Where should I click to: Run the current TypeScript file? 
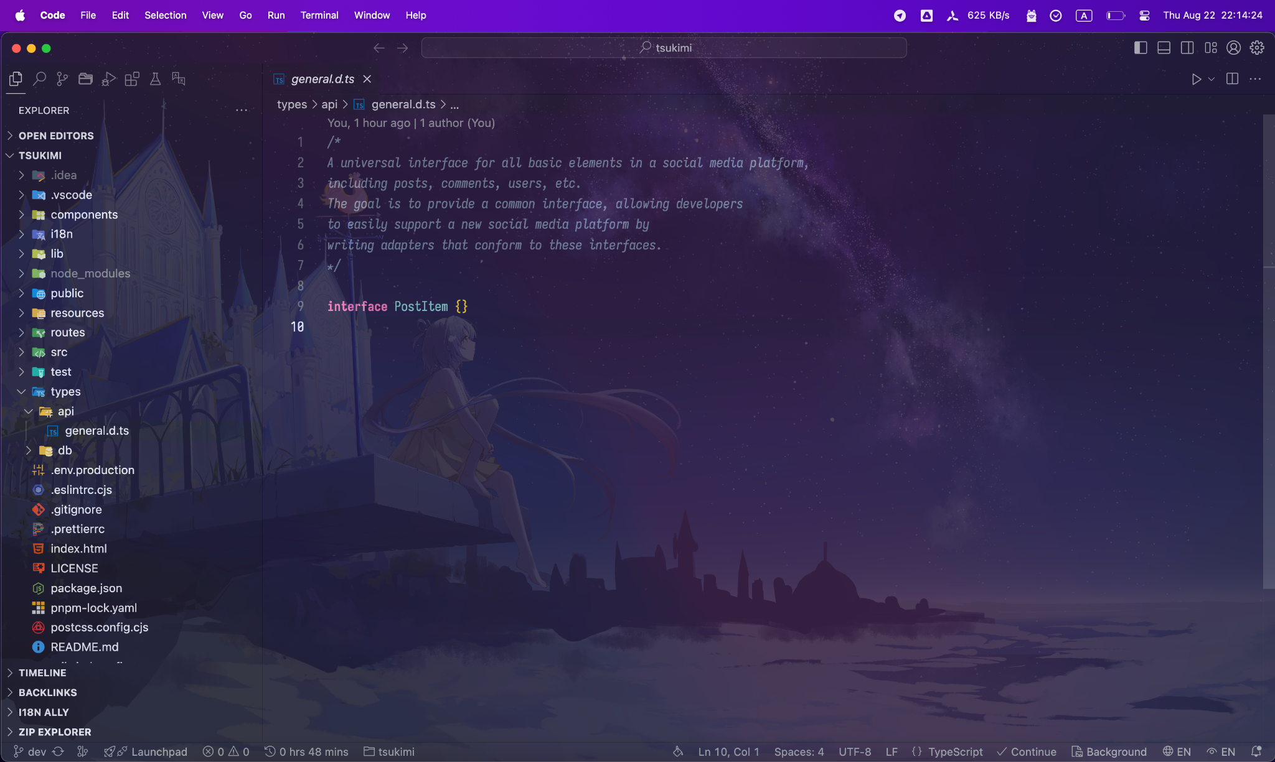[x=1195, y=79]
